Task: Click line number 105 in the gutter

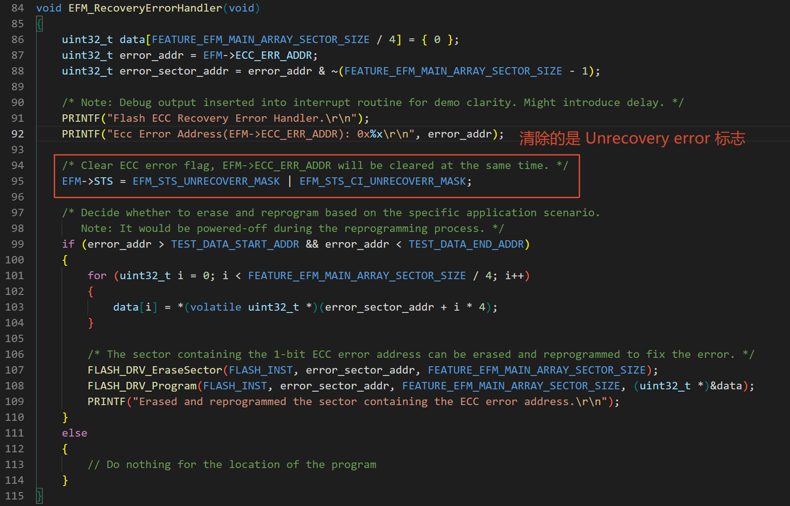Action: [15, 339]
